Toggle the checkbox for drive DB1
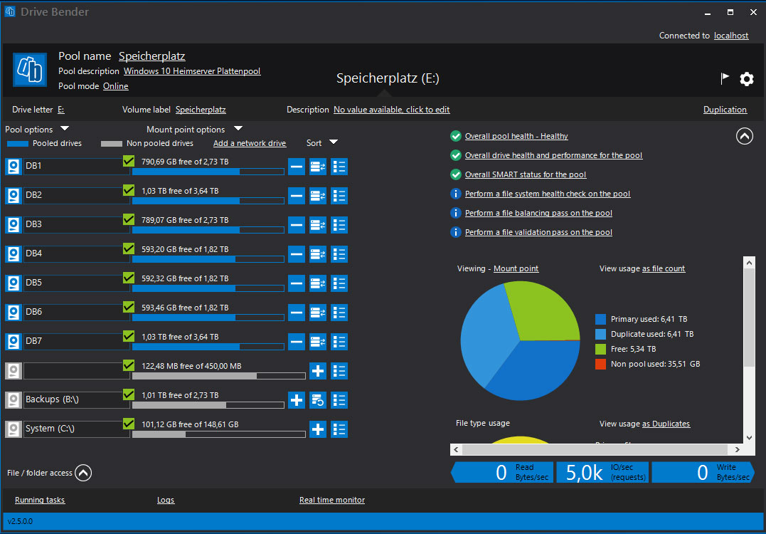766x534 pixels. 129,161
